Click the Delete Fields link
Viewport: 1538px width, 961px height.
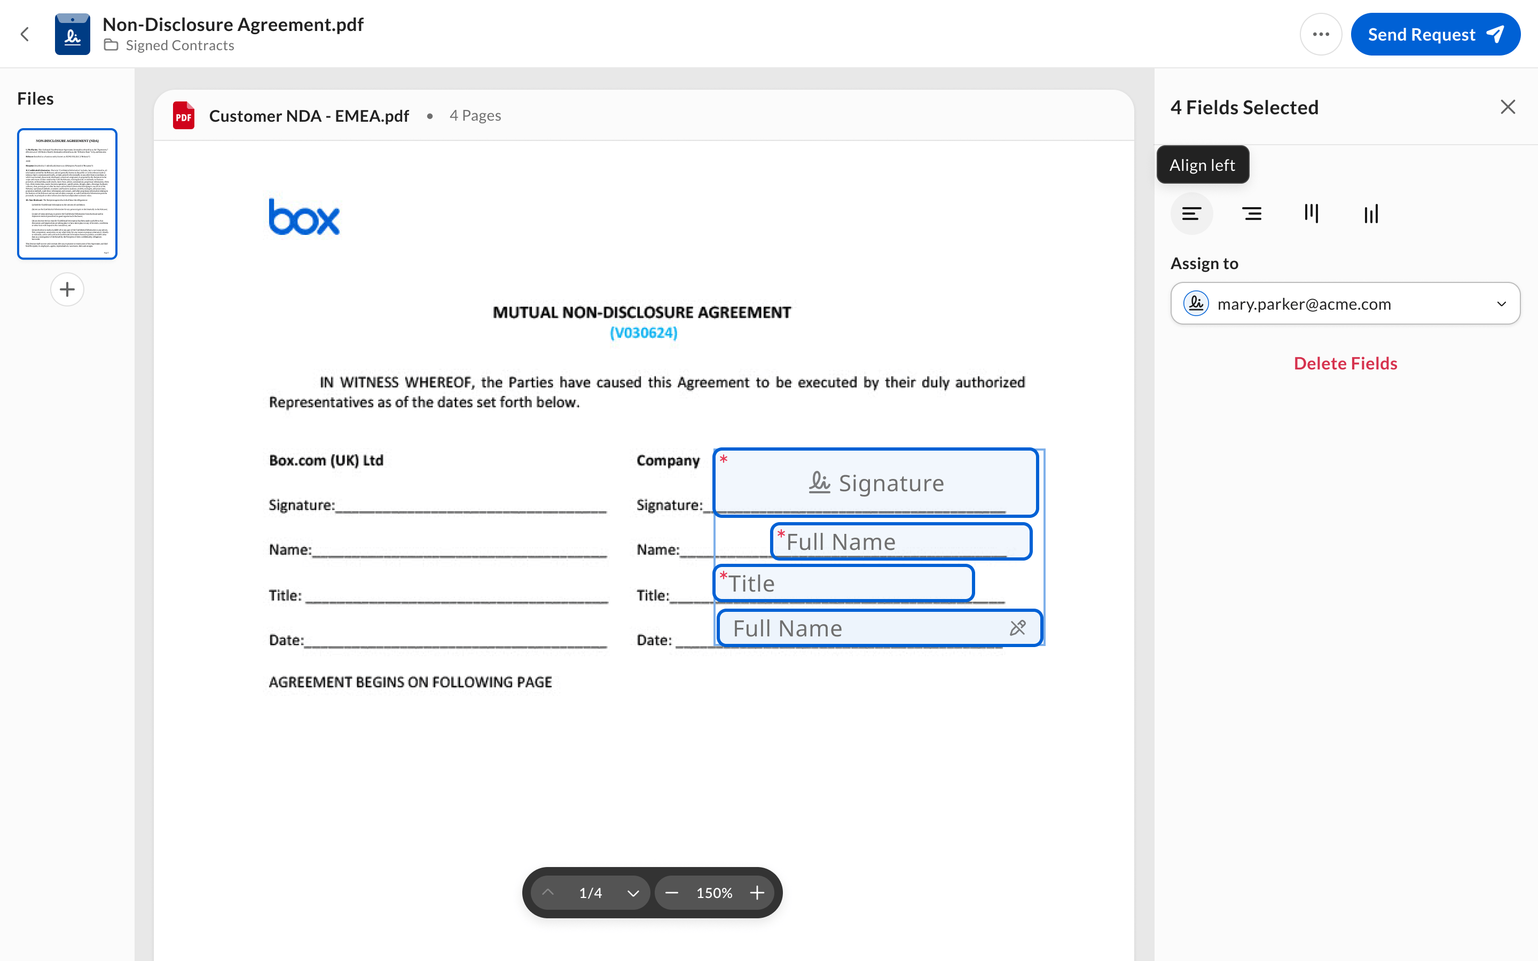pos(1345,364)
